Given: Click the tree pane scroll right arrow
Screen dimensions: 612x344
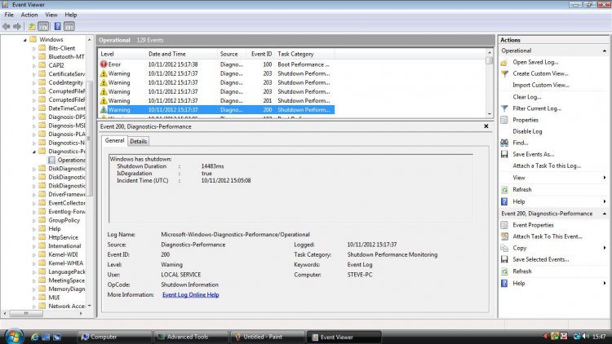Looking at the screenshot, I should point(81,314).
